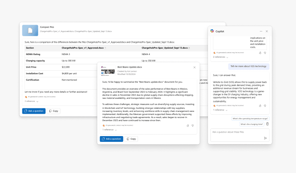The width and height of the screenshot is (296, 173).
Task: Click the ChargeHubPro-Spec_Updated_Sept 13.docx column header
Action: (x=165, y=48)
